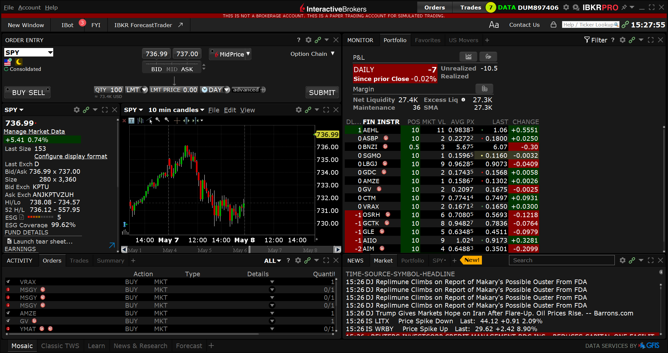Open external link arrow next to tear sheet
Screen dimensions: 668x353
[112, 245]
